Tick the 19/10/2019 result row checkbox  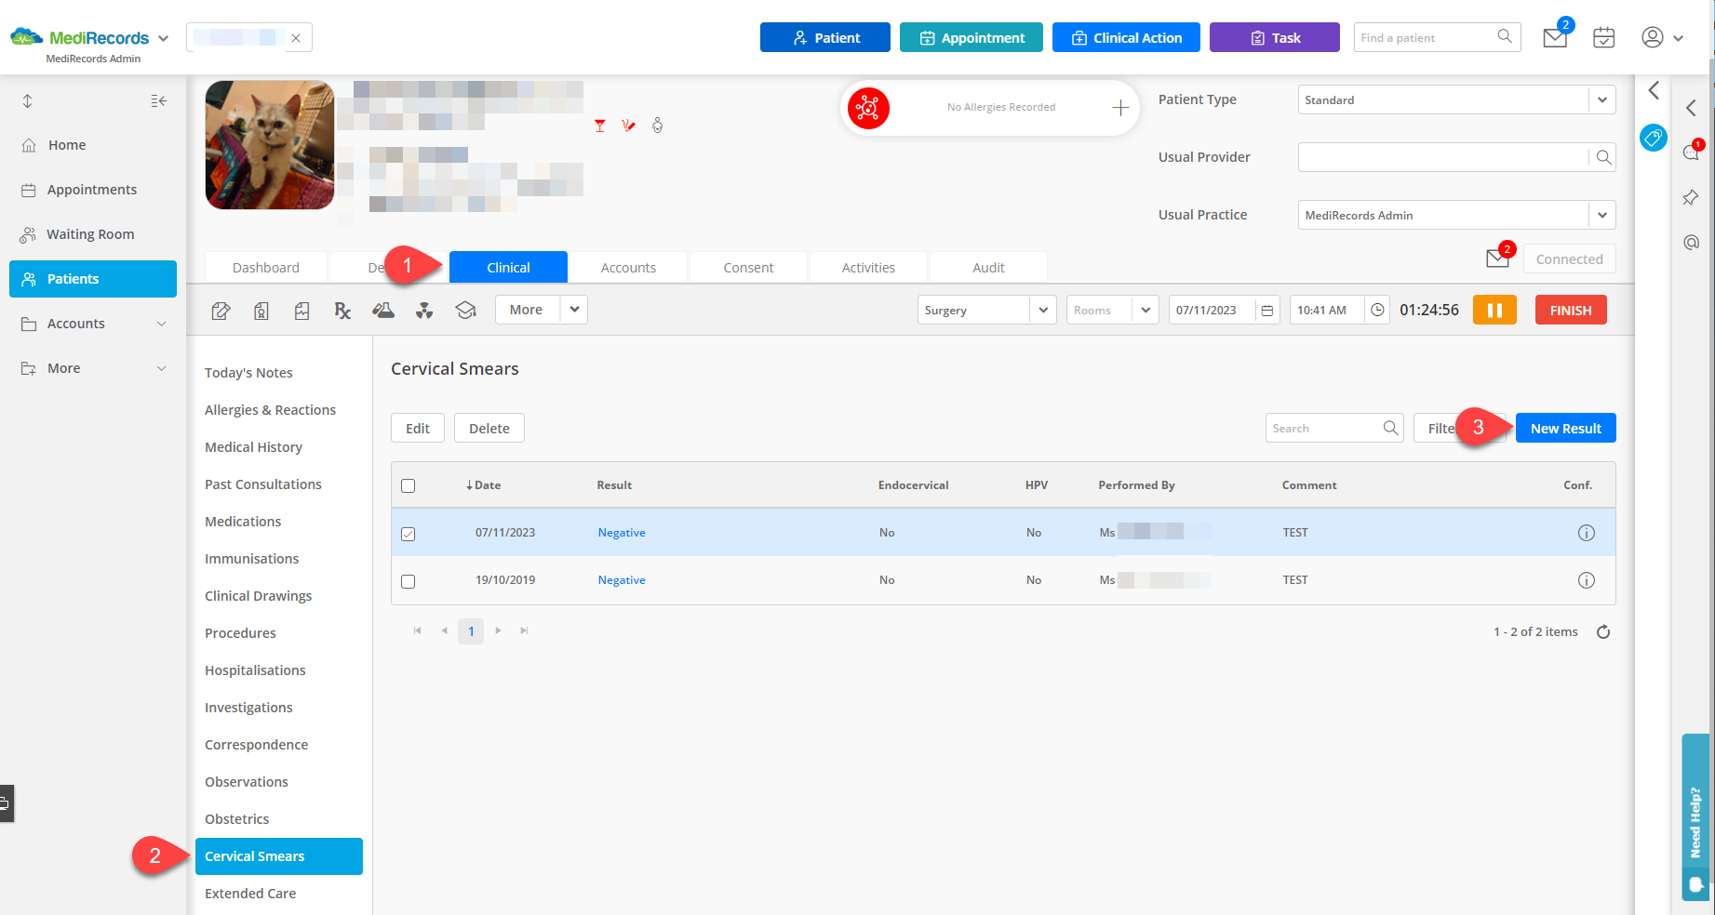[x=408, y=581]
